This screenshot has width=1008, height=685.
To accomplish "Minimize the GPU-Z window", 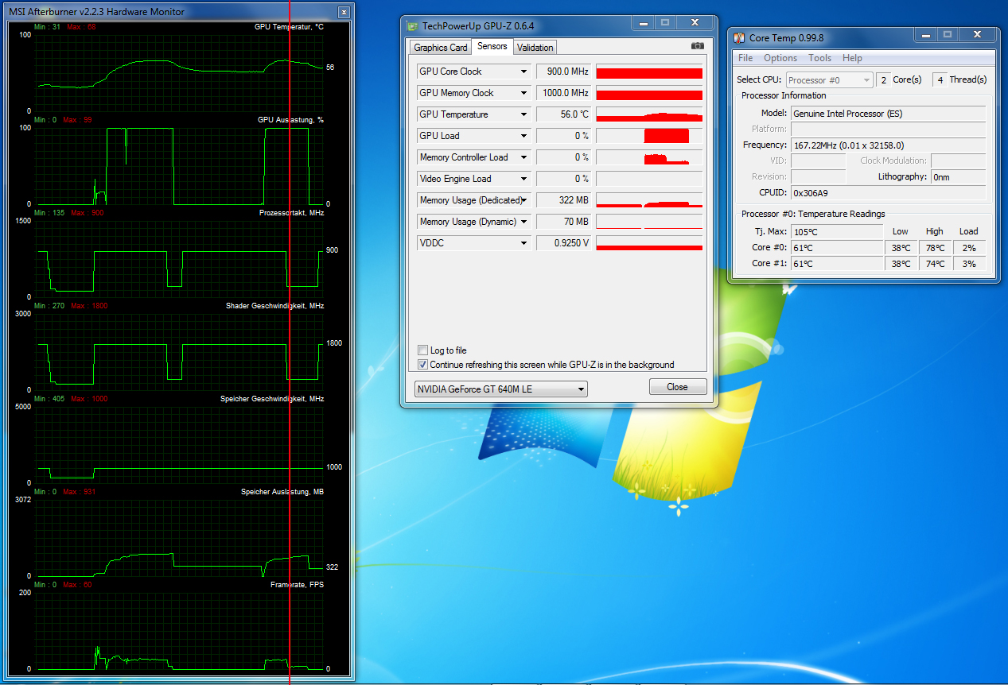I will (643, 23).
